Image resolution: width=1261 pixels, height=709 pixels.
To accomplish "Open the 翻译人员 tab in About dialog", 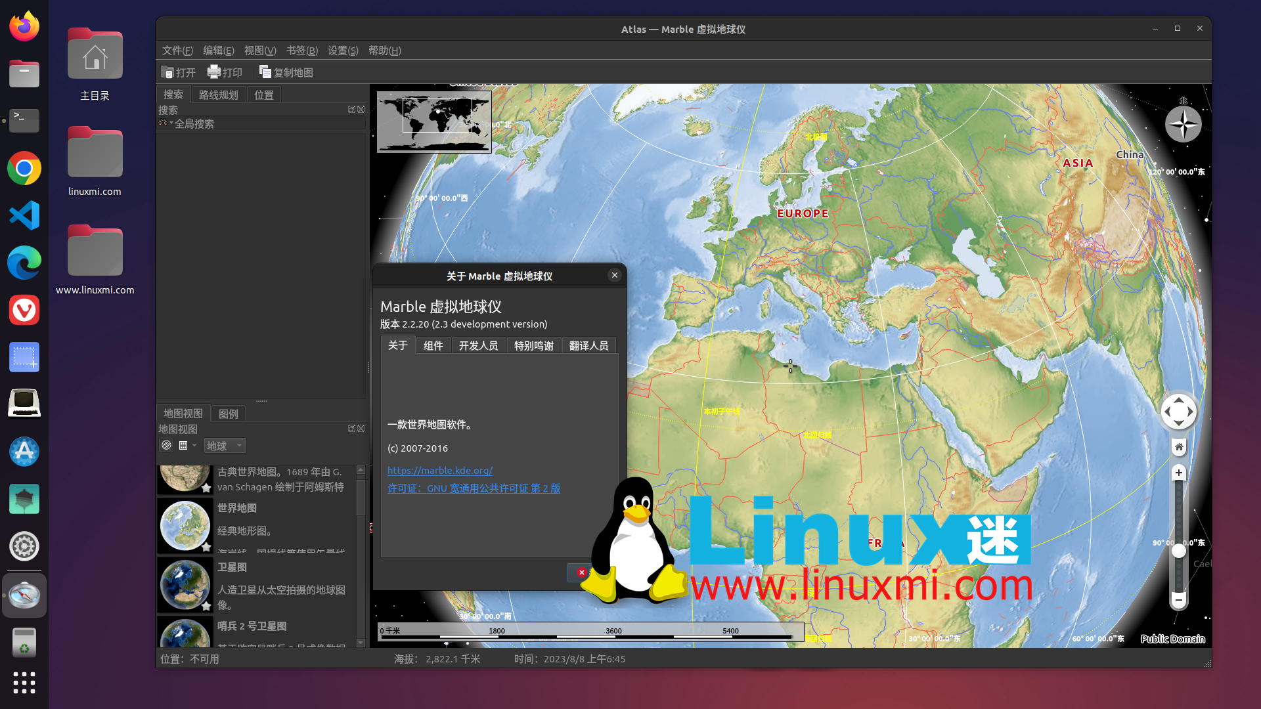I will tap(588, 345).
